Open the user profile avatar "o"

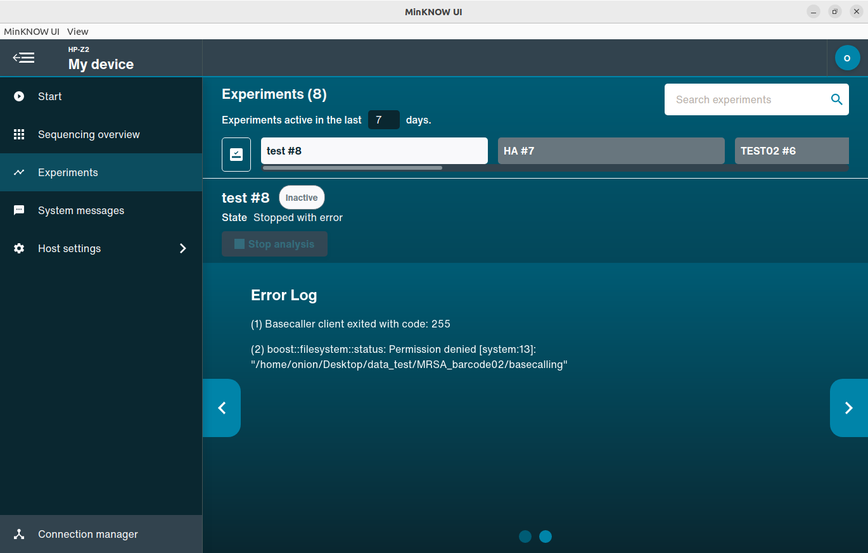pos(847,58)
